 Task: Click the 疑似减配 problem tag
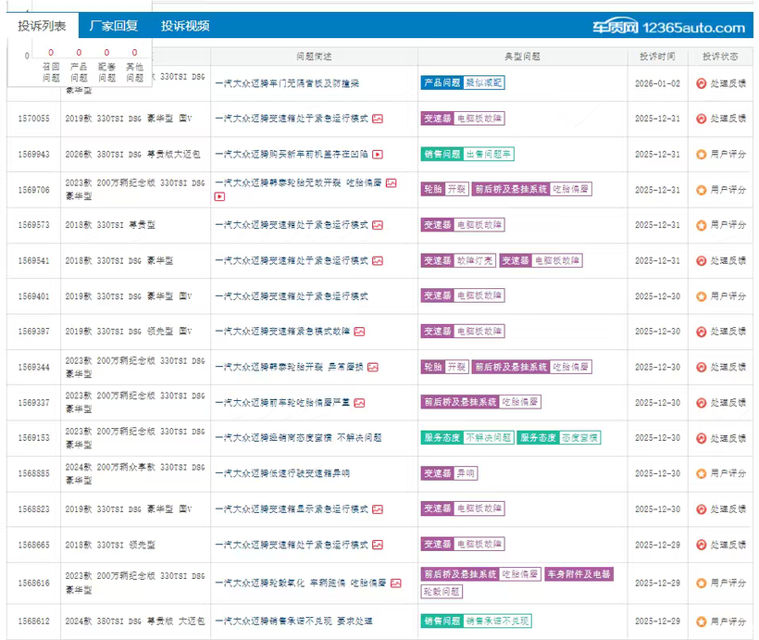coord(484,82)
